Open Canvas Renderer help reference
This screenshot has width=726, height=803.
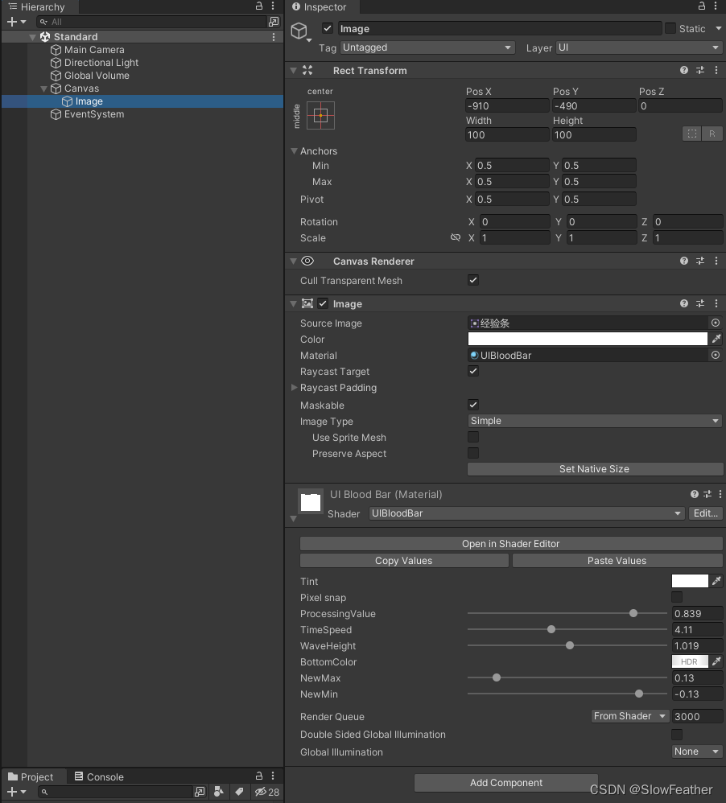(684, 261)
